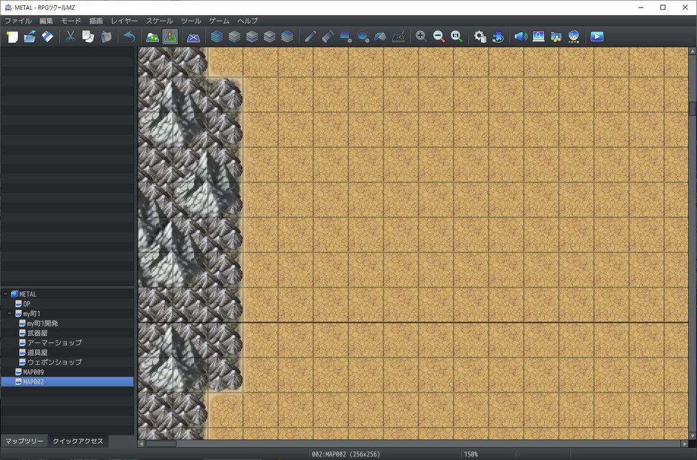
Task: Select the OP map
Action: click(27, 304)
